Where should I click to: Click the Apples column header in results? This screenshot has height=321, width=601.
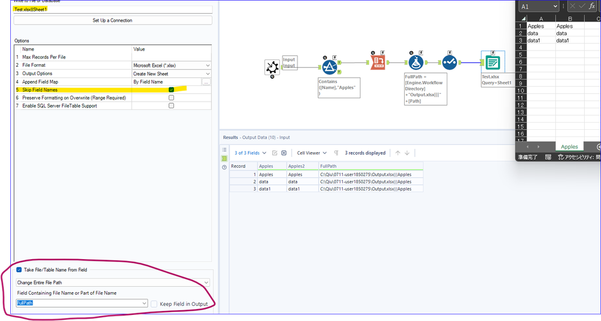(272, 166)
